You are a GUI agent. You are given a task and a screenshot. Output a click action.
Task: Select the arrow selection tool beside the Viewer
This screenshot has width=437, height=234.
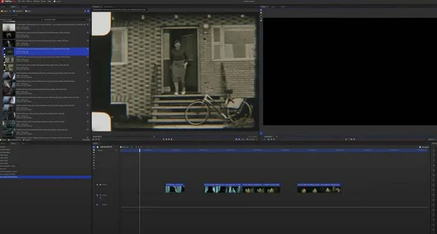click(261, 10)
